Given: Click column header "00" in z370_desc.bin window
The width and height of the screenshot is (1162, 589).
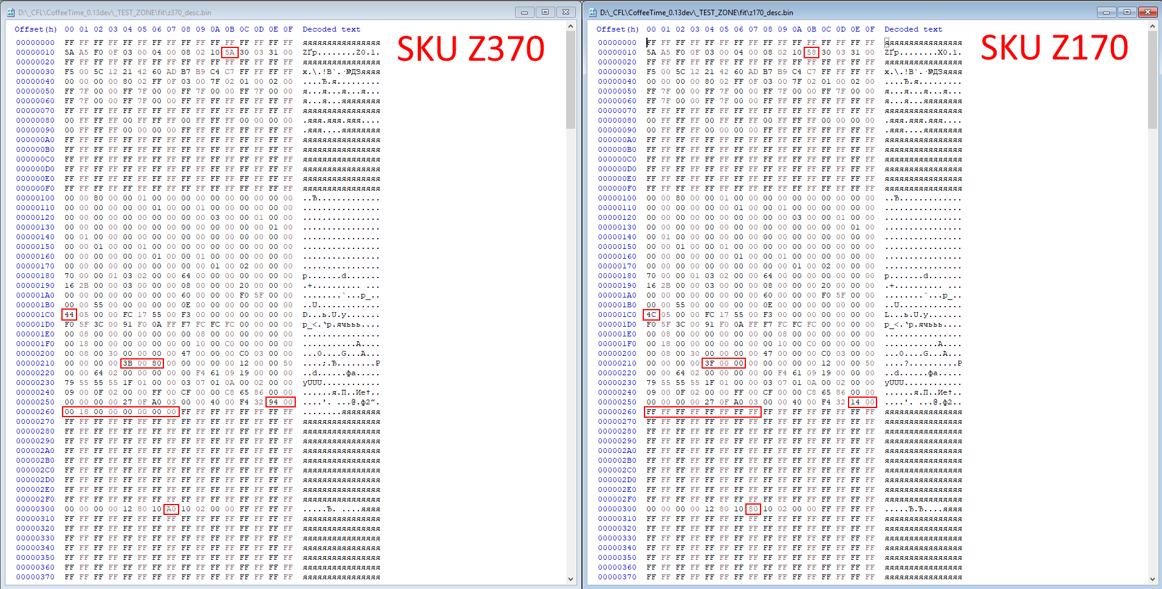Looking at the screenshot, I should click(69, 29).
